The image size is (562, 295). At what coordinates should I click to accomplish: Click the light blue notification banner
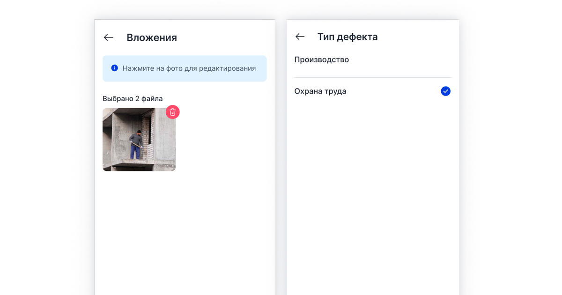click(185, 68)
